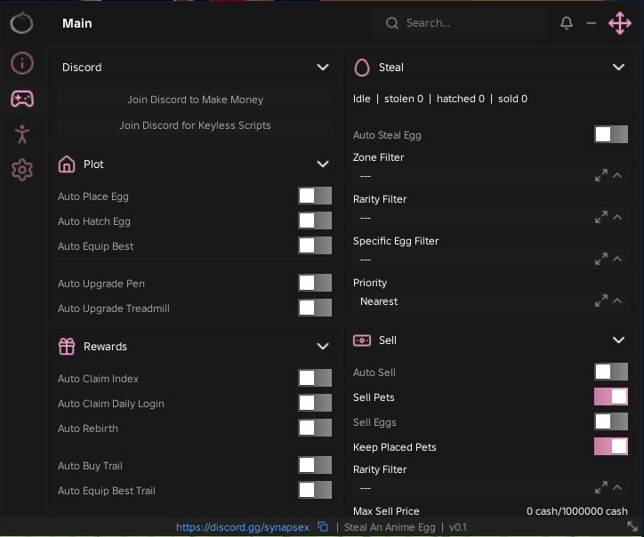Disable Sell Pets

tap(611, 397)
